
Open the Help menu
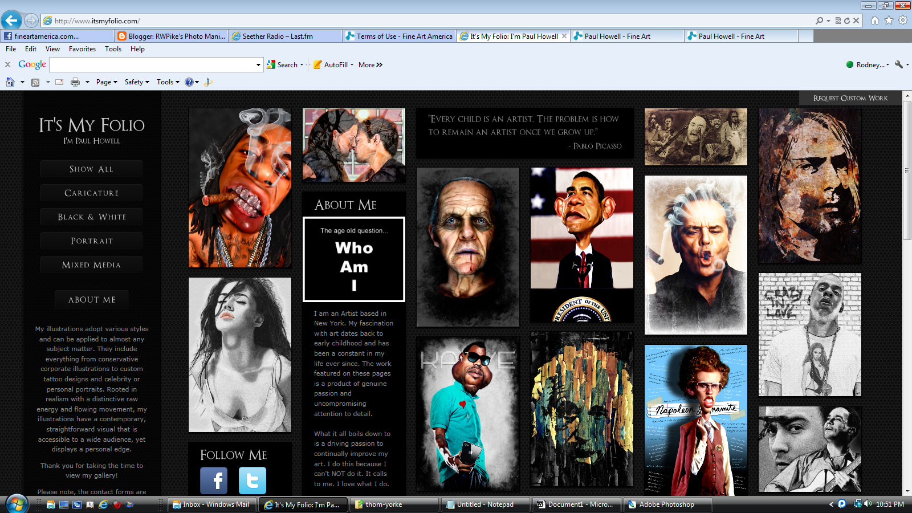[137, 49]
